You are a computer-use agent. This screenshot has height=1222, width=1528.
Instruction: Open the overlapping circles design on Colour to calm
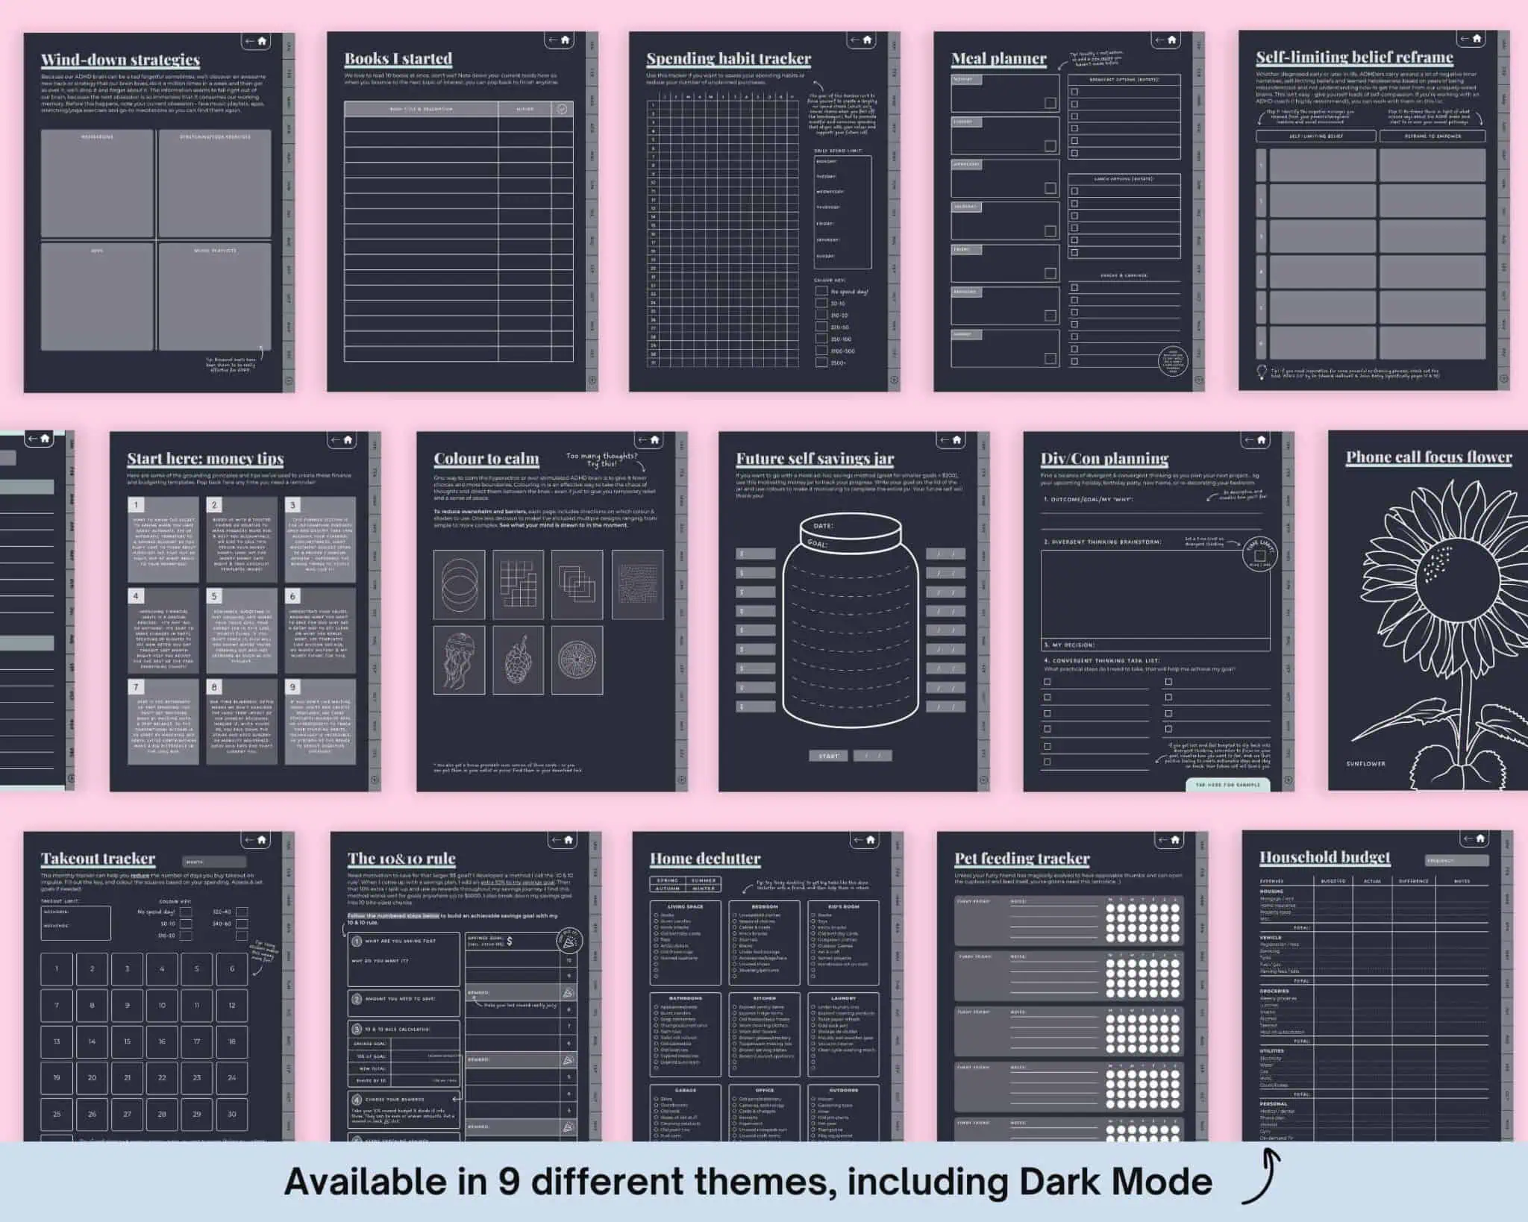click(x=459, y=585)
